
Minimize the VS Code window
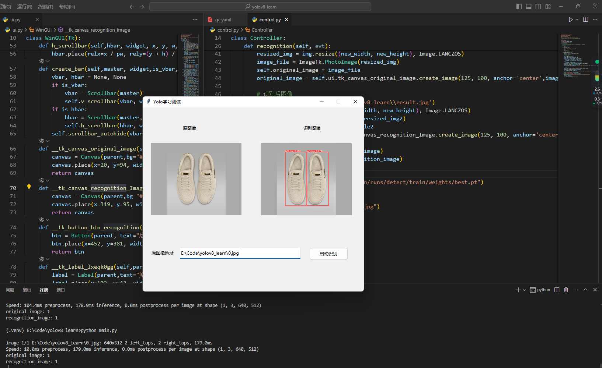561,7
